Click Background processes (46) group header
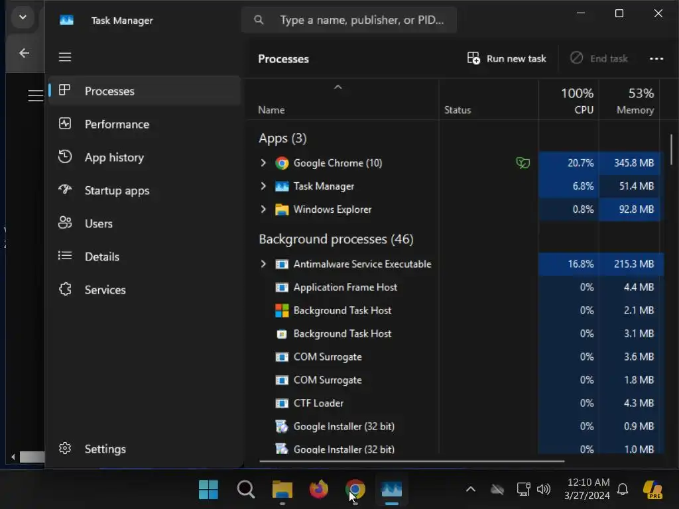 (336, 239)
